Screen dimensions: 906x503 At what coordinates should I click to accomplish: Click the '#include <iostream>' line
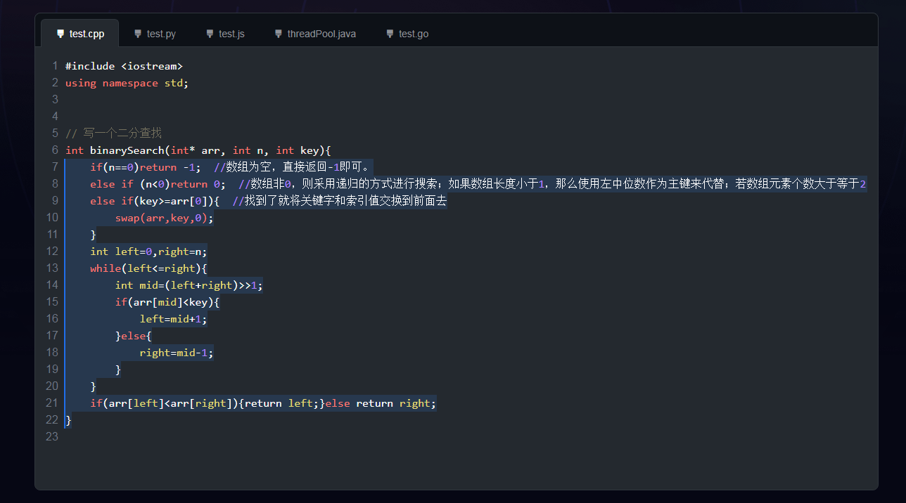pos(124,66)
